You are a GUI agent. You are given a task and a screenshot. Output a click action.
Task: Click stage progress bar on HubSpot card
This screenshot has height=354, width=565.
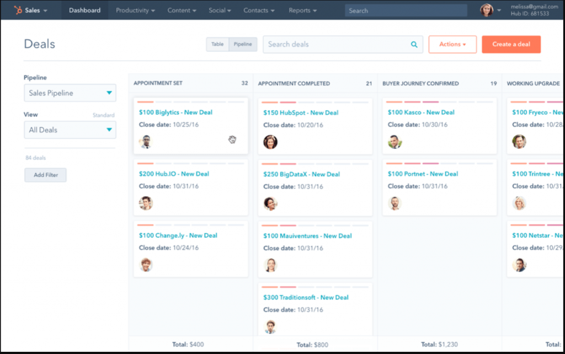(x=315, y=103)
